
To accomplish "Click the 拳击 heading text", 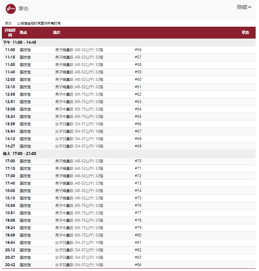I will 23,9.
